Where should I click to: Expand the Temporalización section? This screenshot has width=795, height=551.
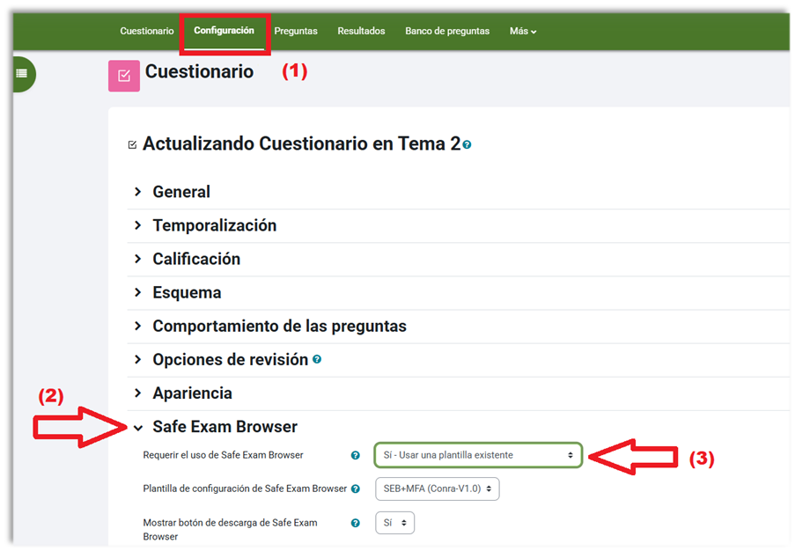(214, 225)
